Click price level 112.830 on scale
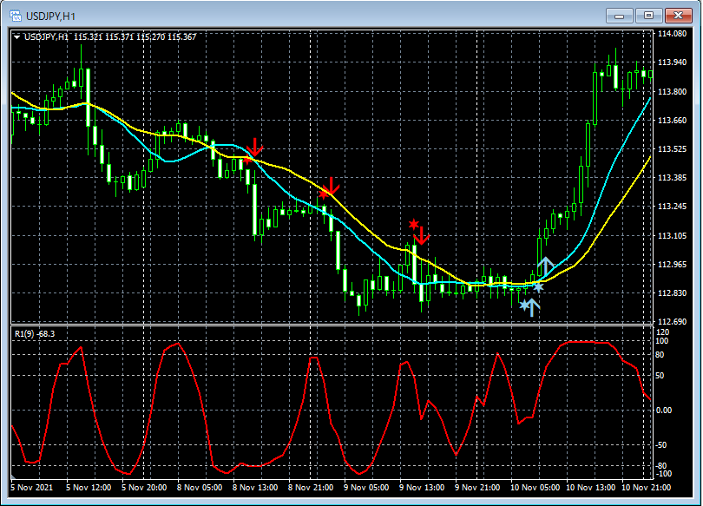The height and width of the screenshot is (506, 703). pyautogui.click(x=672, y=293)
